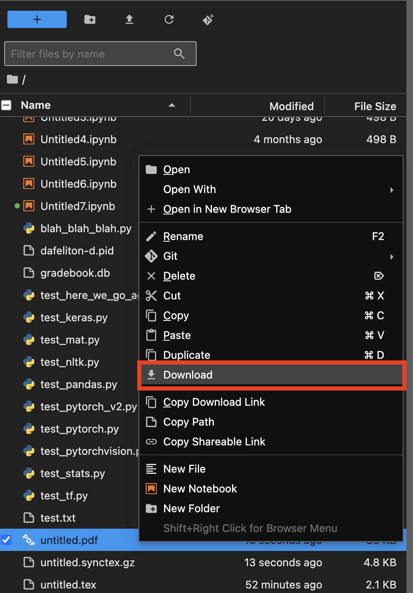Click the PDF icon of untitled.pdf
413x593 pixels.
click(29, 540)
